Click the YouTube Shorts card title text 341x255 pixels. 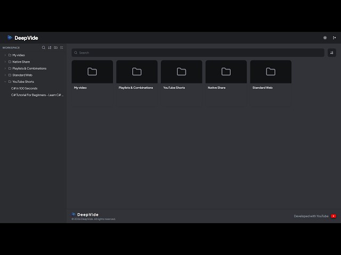(174, 88)
